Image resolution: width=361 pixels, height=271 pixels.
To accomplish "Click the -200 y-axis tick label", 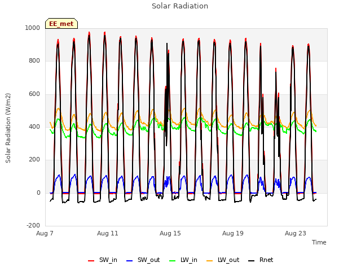I will click(33, 225).
